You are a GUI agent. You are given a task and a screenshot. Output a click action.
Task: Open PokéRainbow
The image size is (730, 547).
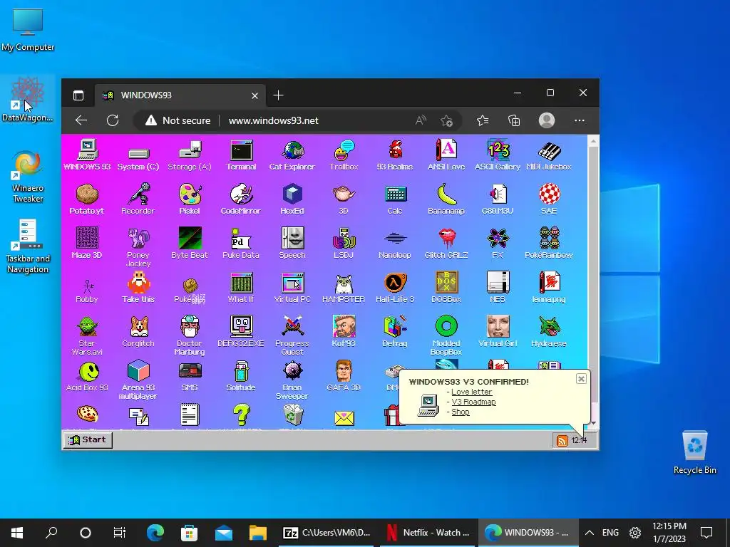click(549, 244)
